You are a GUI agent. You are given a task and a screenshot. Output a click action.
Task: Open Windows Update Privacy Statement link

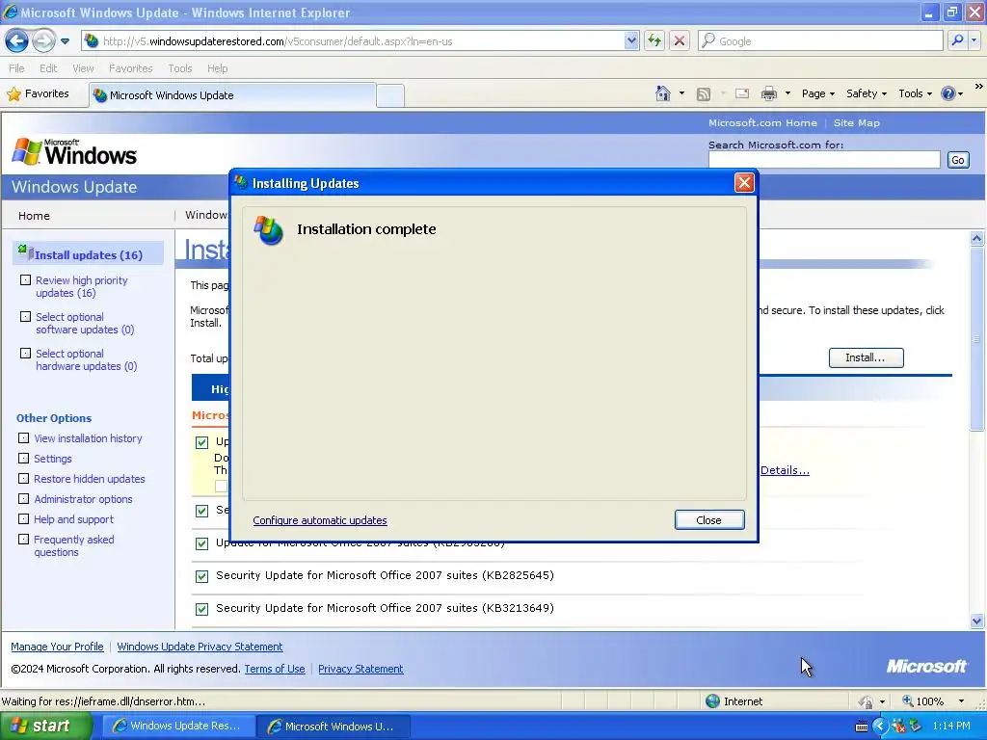pyautogui.click(x=200, y=647)
